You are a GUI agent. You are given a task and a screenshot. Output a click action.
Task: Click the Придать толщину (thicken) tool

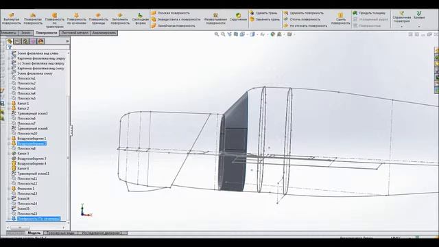click(x=369, y=13)
